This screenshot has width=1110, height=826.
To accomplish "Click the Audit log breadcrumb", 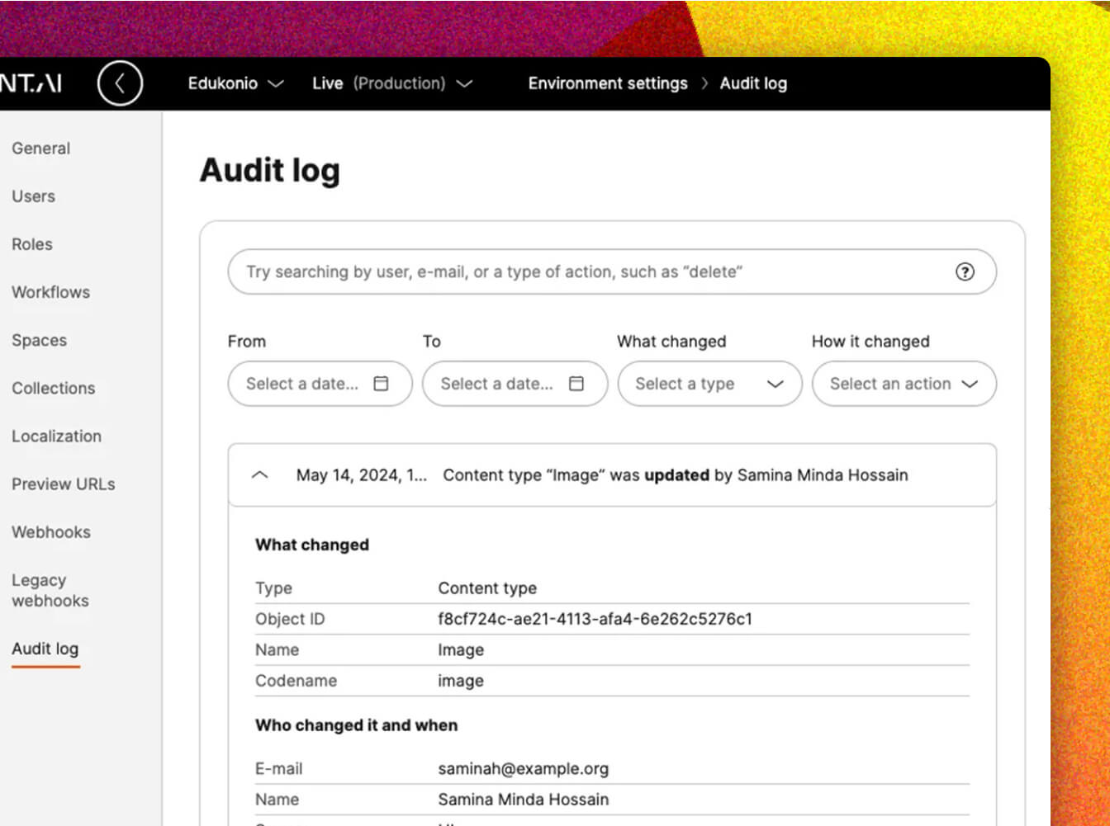I will [753, 83].
